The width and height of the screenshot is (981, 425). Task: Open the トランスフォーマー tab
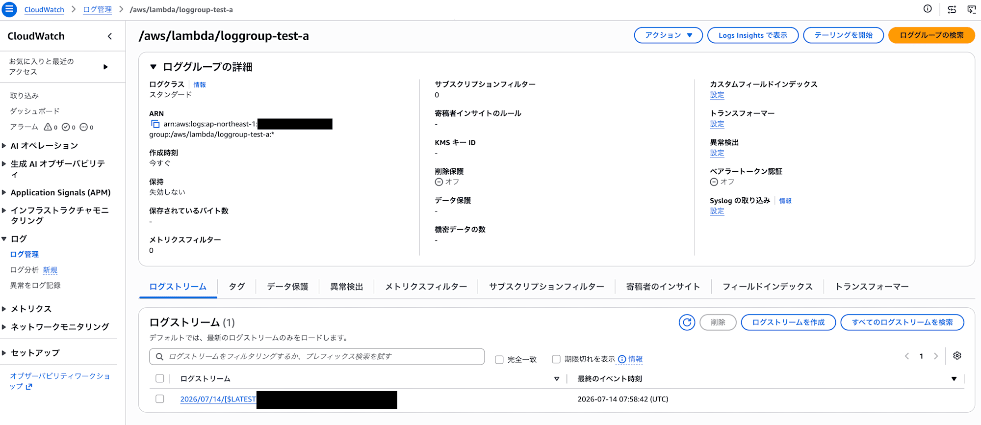872,287
